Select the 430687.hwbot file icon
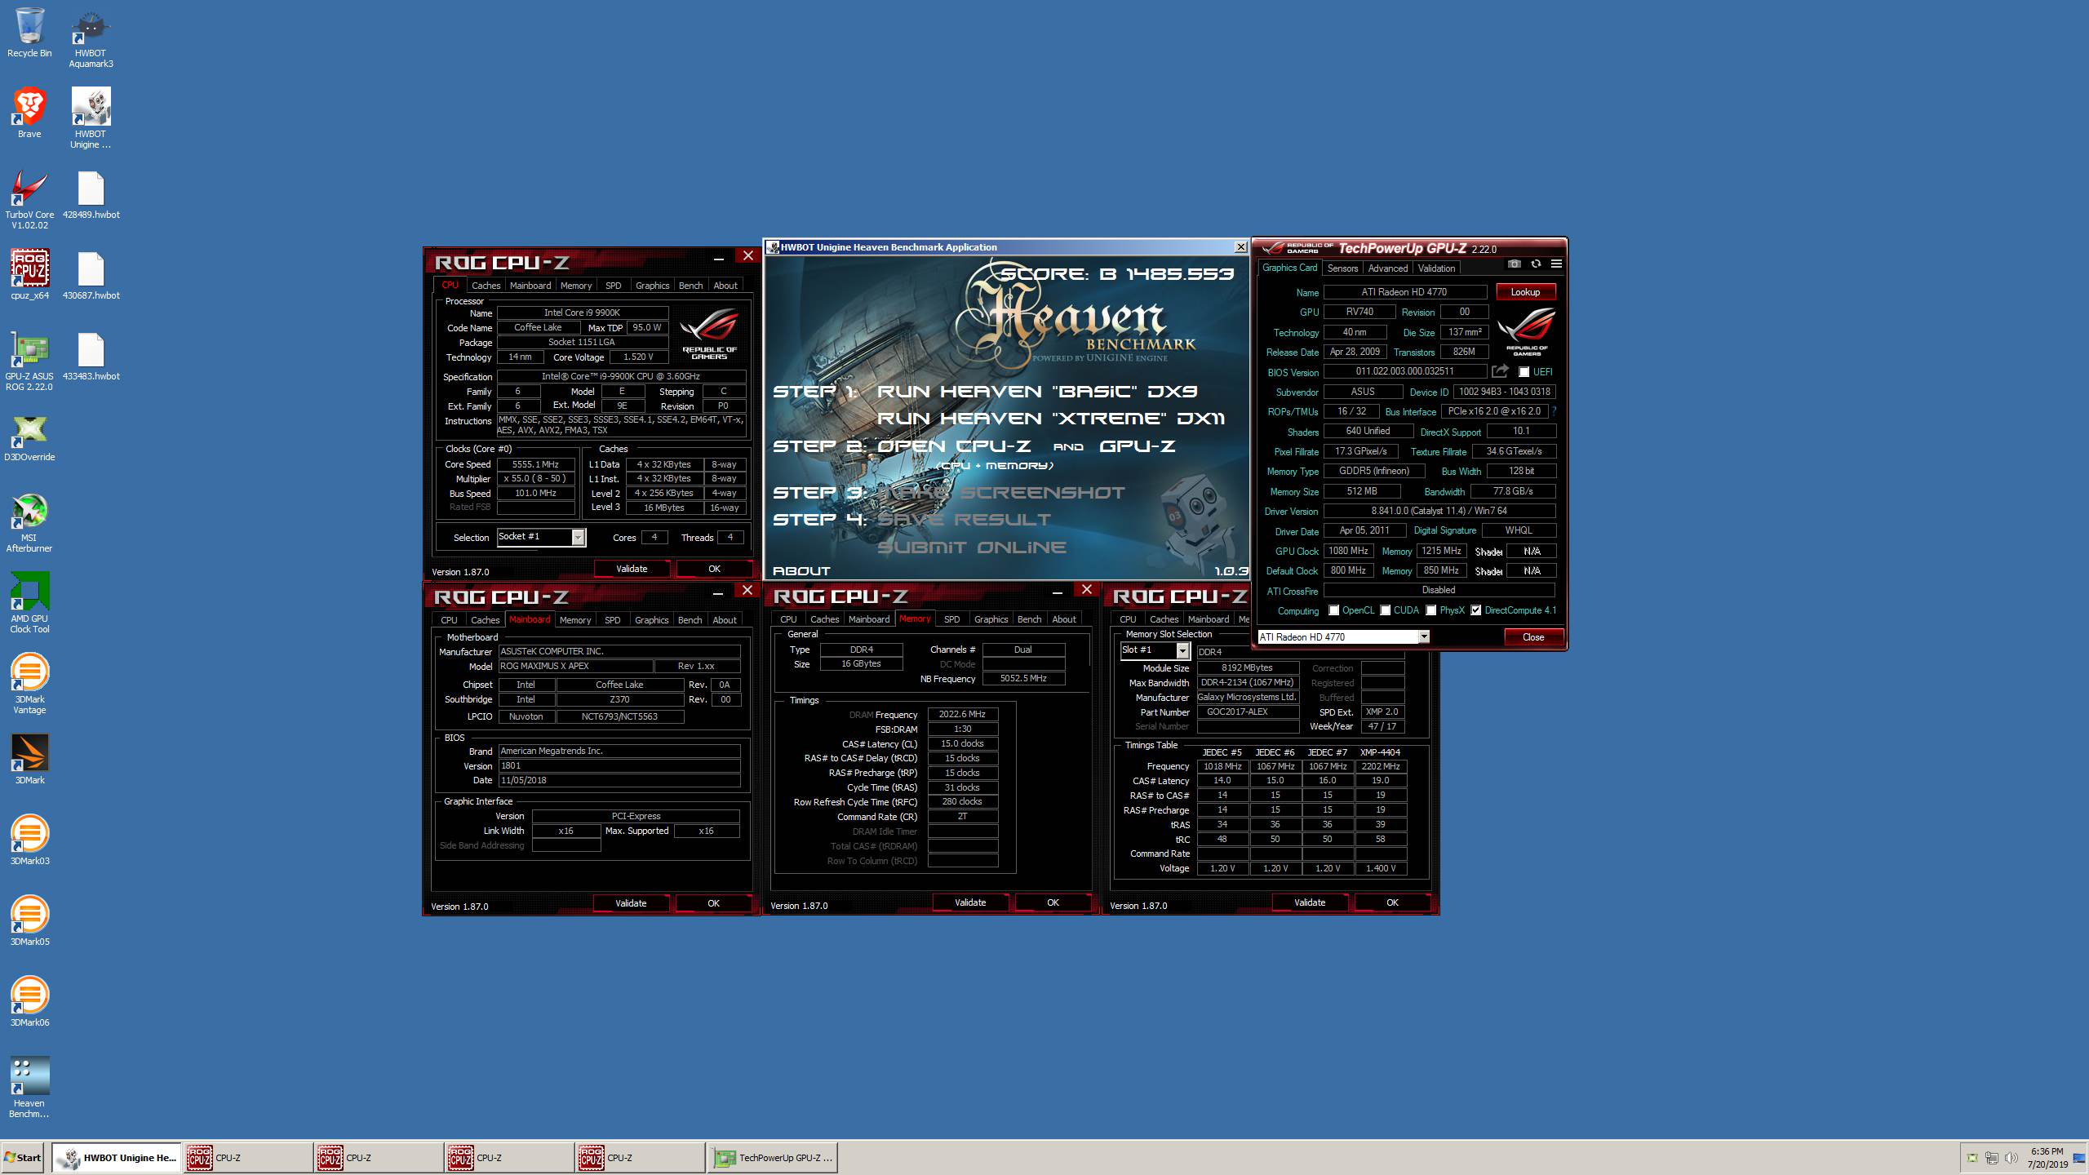Viewport: 2089px width, 1175px height. pyautogui.click(x=91, y=275)
